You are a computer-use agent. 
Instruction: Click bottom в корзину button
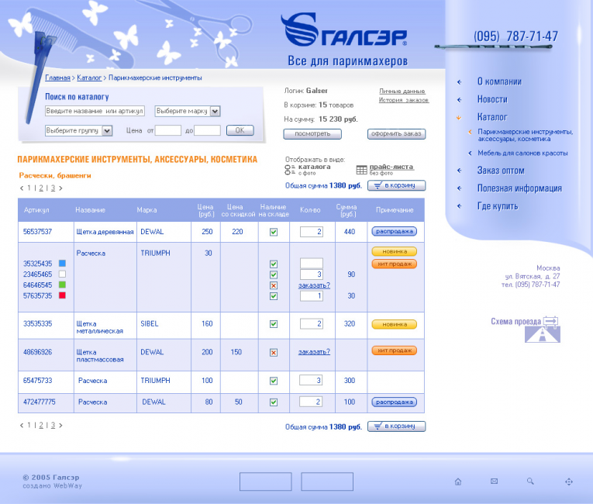[x=396, y=426]
